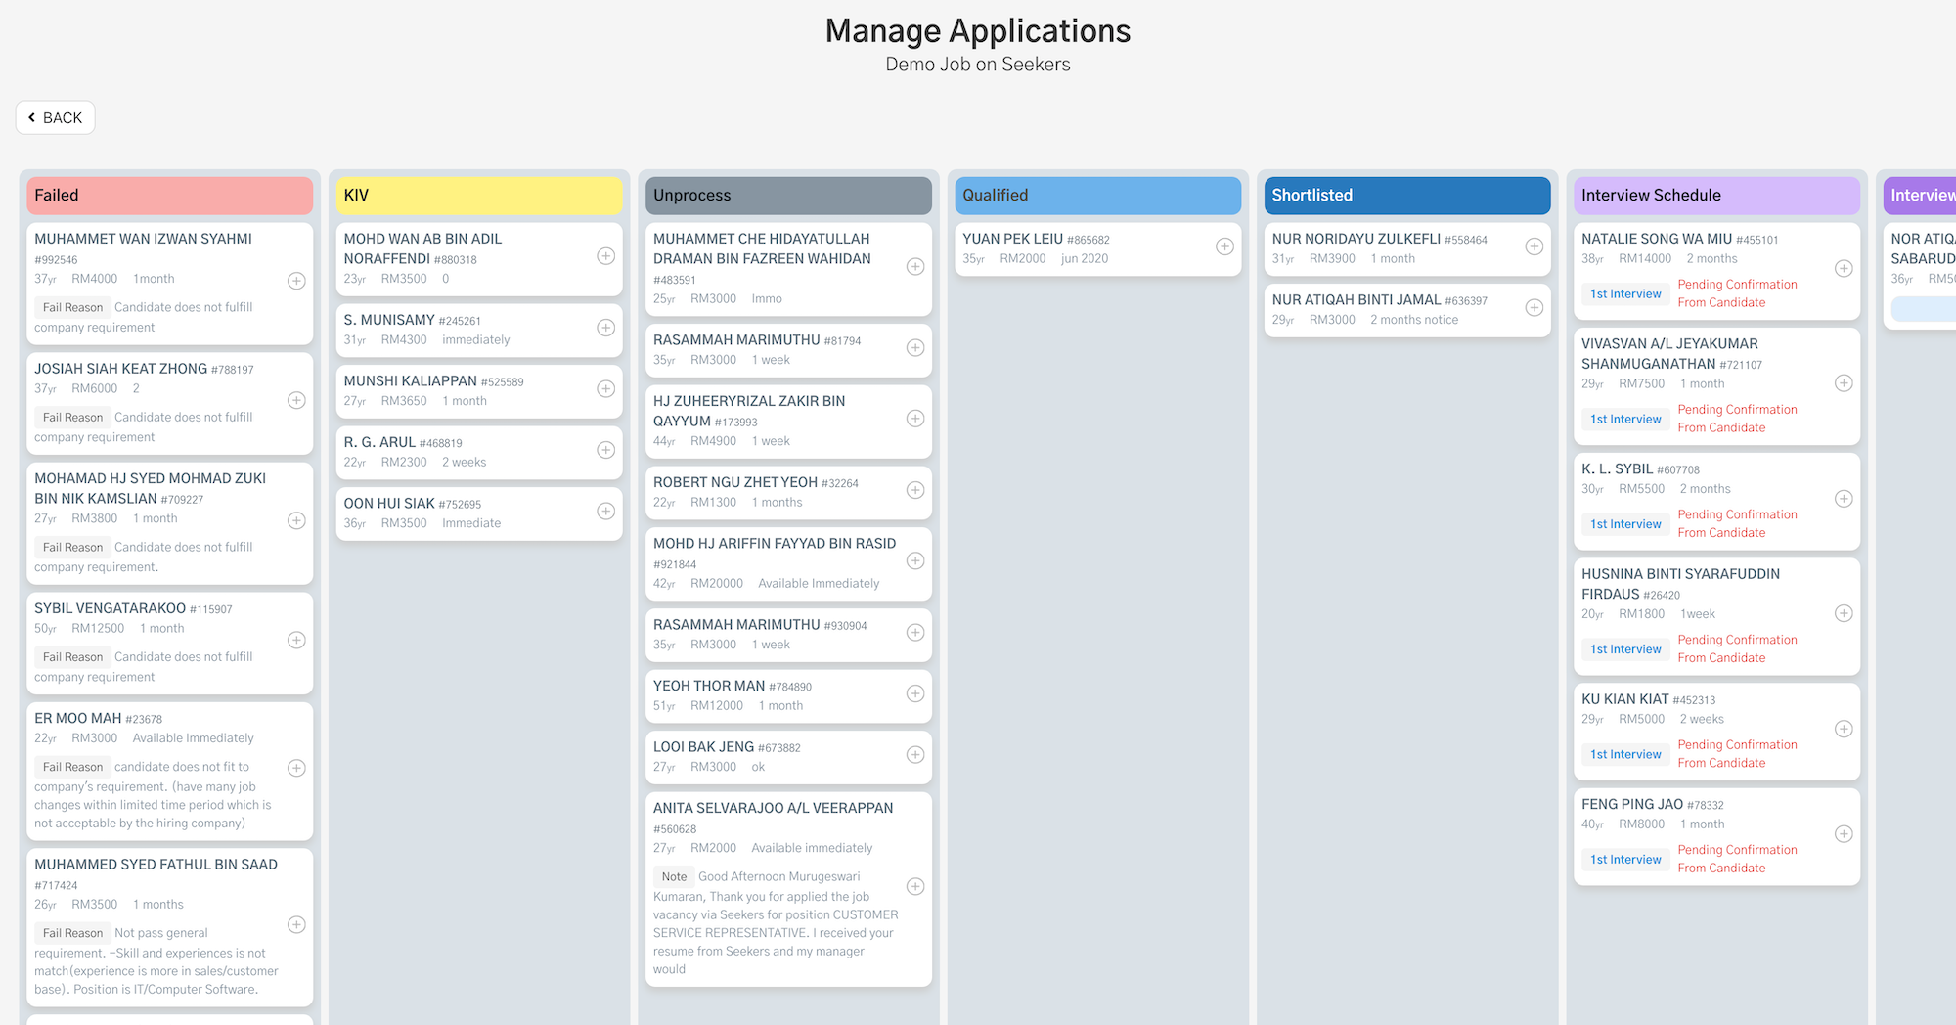Image resolution: width=1956 pixels, height=1025 pixels.
Task: Click plus icon on Feng Ping Jao card
Action: coord(1844,833)
